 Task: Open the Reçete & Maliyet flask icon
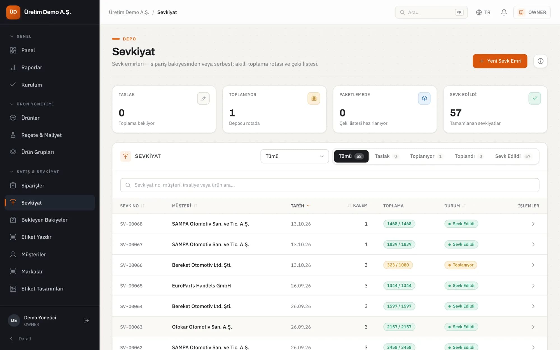pos(13,135)
